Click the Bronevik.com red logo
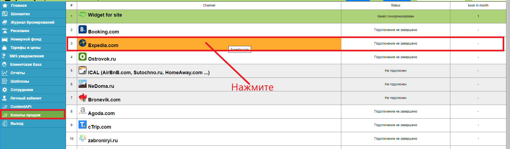Viewport: 510px width, 149px height. click(83, 97)
